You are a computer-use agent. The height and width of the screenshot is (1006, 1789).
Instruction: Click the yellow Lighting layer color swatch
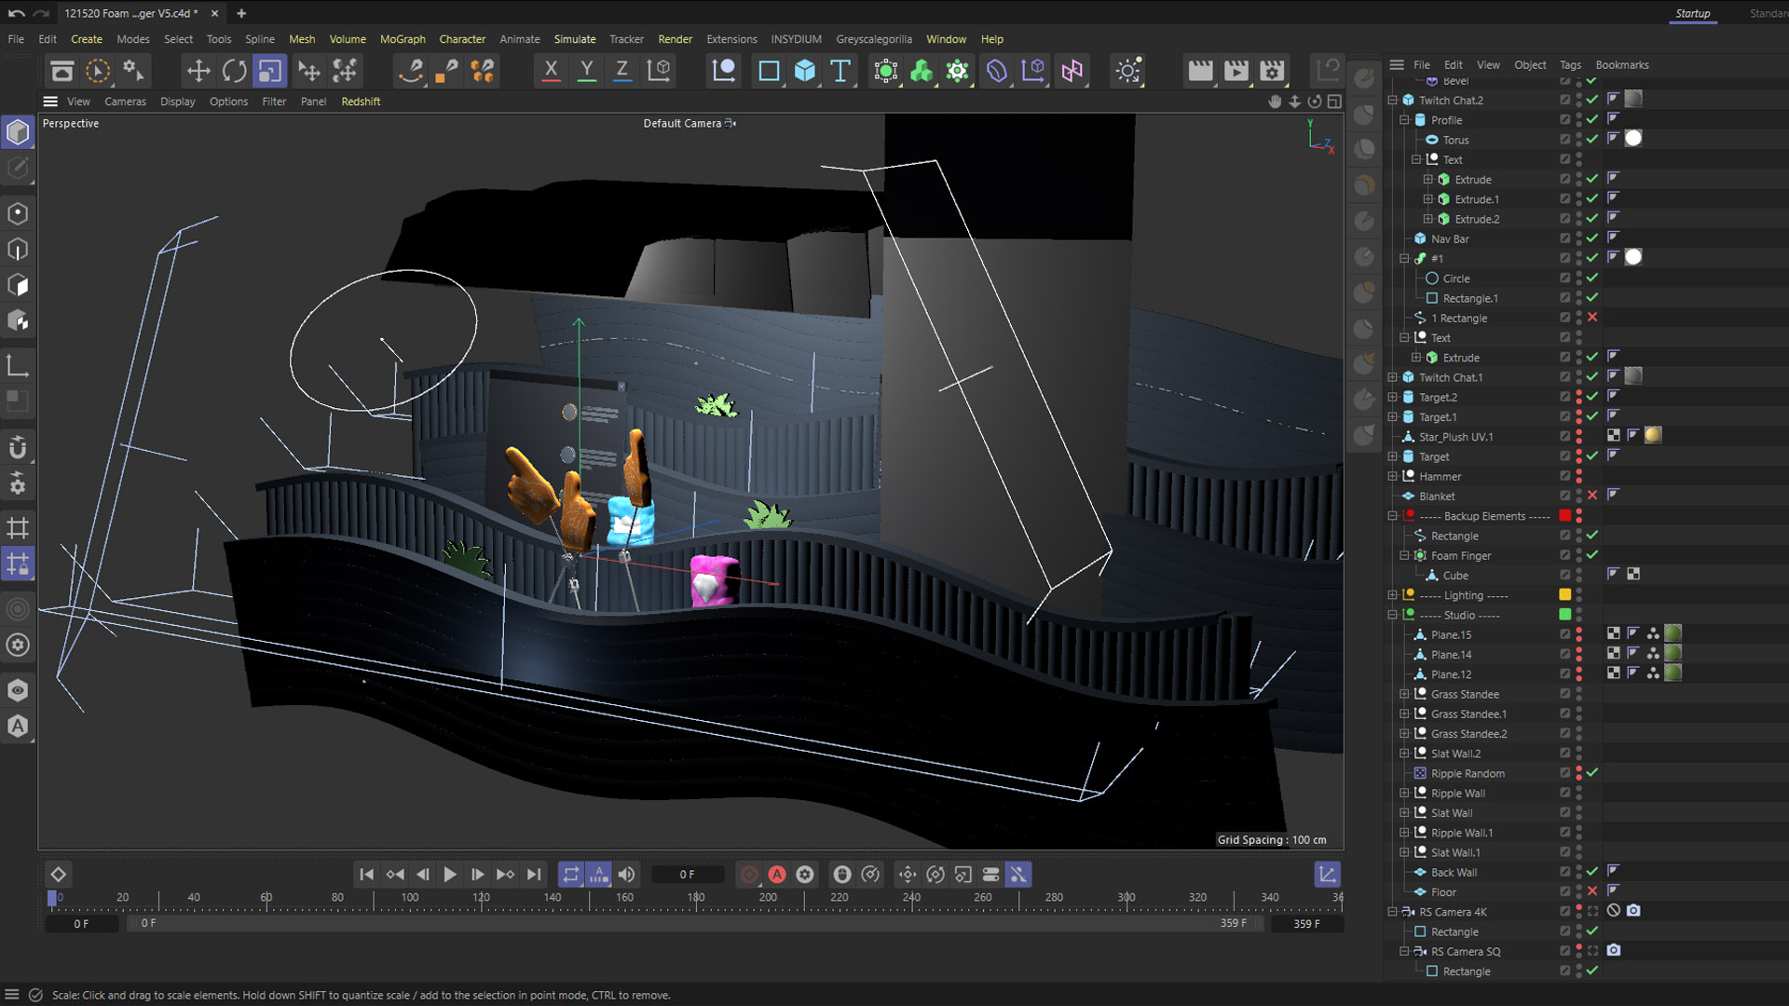[1565, 595]
